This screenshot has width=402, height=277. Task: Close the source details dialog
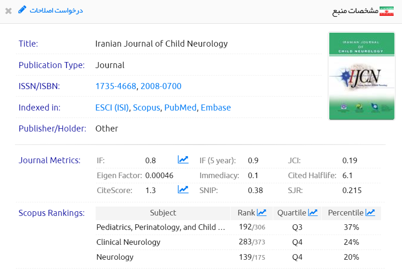(8, 11)
